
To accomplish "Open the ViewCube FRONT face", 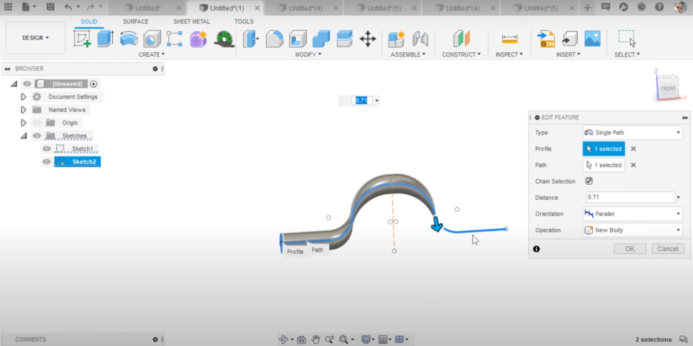I will coord(667,88).
